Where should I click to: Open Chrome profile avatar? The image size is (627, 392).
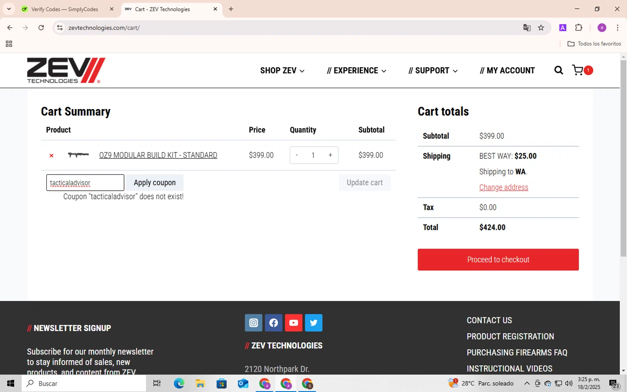coord(602,28)
